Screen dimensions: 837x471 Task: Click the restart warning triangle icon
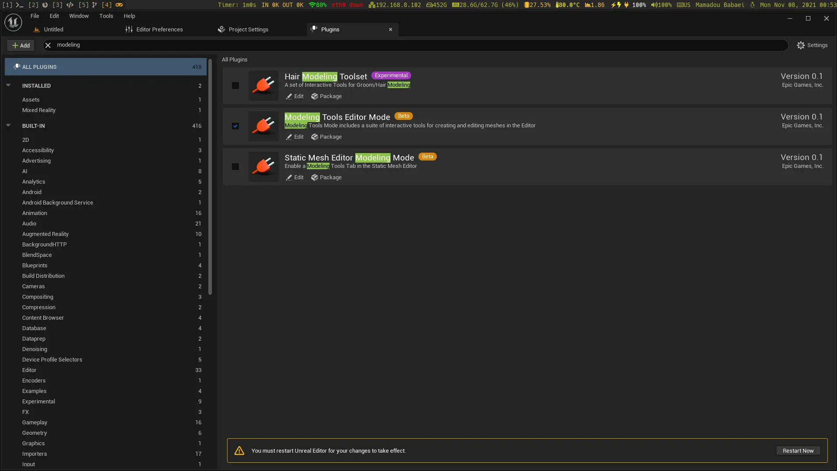point(239,451)
